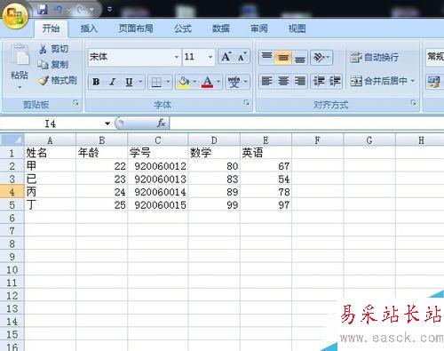
Task: Center text horizontally
Action: [283, 81]
